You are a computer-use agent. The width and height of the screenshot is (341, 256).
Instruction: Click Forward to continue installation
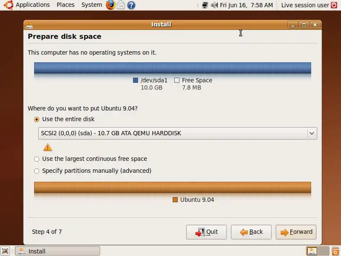296,232
